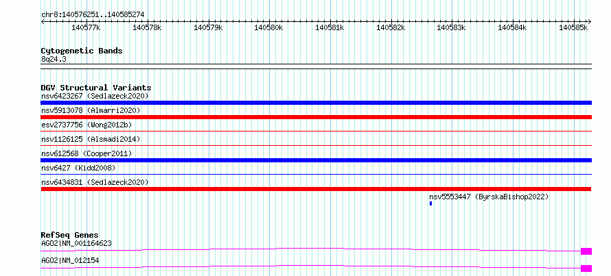Click the DGV Structural Variants track title
Screen dimensions: 611x276
[x=96, y=88]
